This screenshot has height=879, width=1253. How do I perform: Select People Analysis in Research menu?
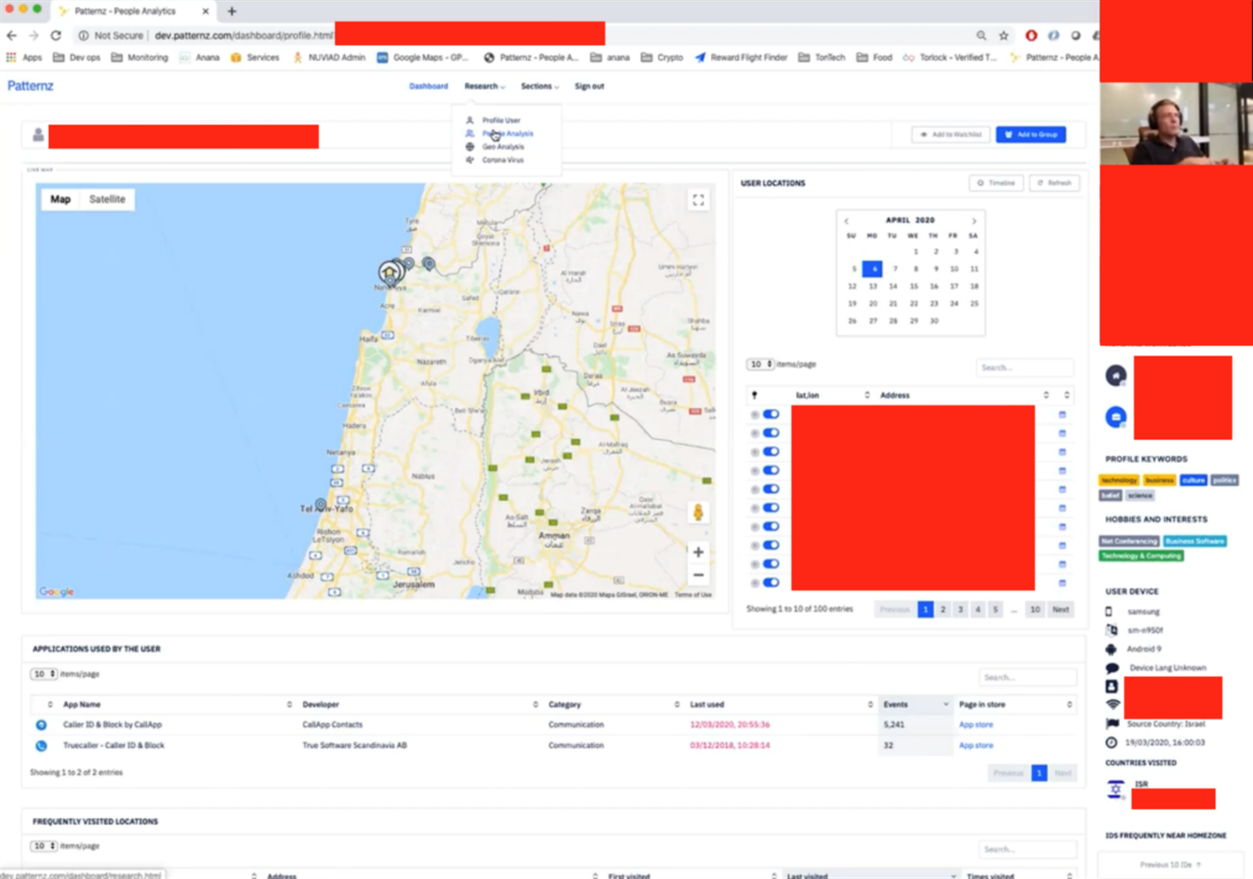[x=507, y=134]
